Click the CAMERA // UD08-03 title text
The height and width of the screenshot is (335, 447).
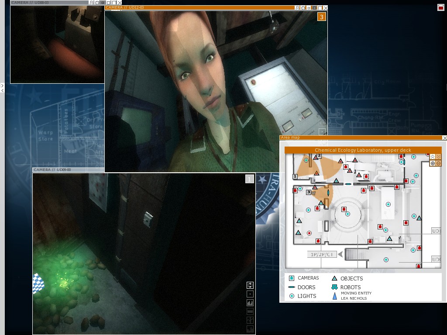pyautogui.click(x=30, y=3)
